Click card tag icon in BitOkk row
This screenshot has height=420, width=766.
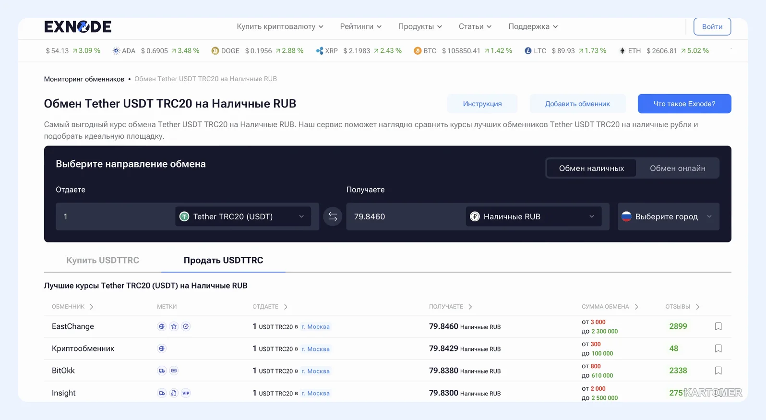(174, 371)
